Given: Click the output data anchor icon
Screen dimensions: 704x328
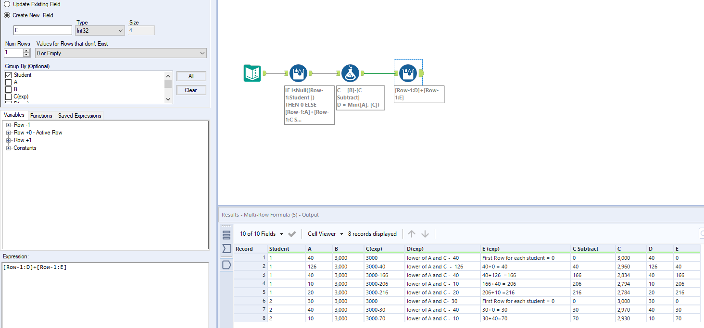Looking at the screenshot, I should tap(226, 264).
